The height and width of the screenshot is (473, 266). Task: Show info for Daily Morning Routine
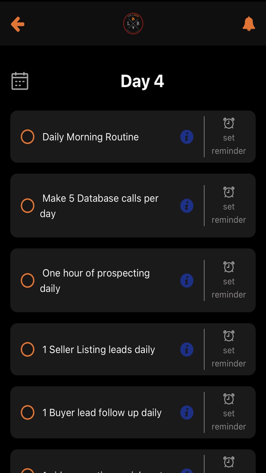coord(187,137)
